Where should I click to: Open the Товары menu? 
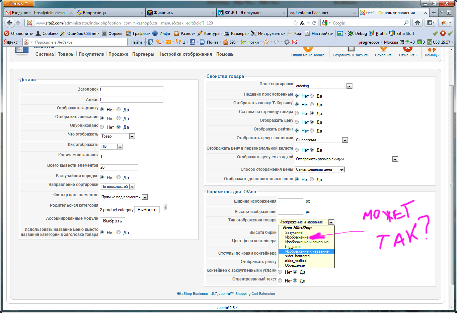click(66, 54)
